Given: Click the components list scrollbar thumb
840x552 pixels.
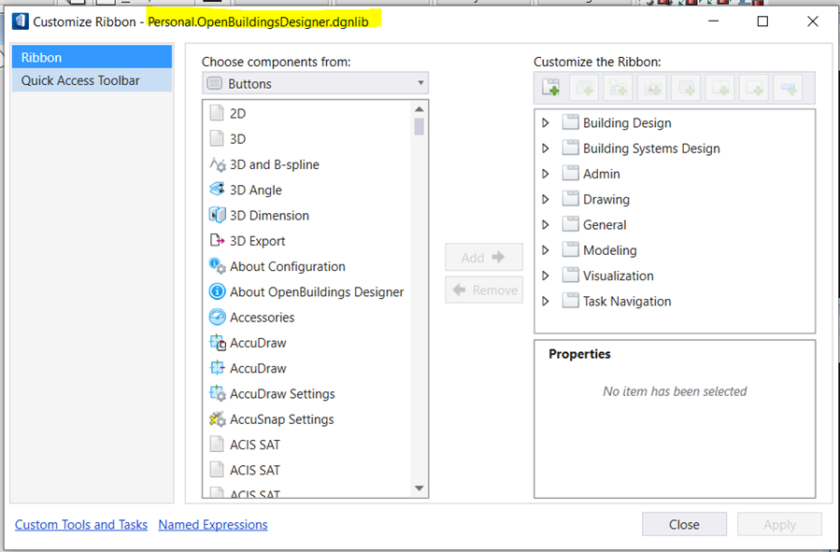Looking at the screenshot, I should point(419,126).
